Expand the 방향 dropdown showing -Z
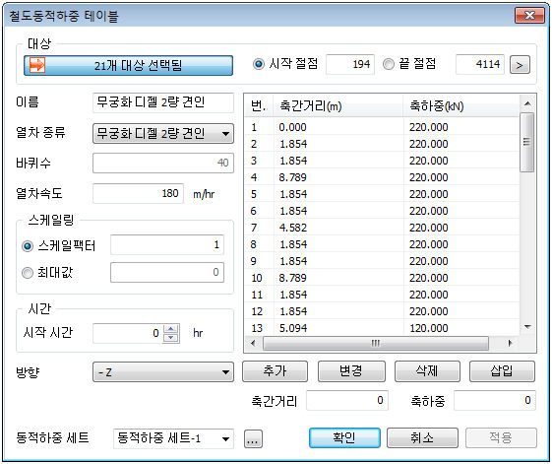Image resolution: width=552 pixels, height=464 pixels. click(x=163, y=371)
